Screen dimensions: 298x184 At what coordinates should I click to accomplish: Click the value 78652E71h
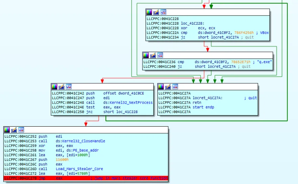click(240, 62)
